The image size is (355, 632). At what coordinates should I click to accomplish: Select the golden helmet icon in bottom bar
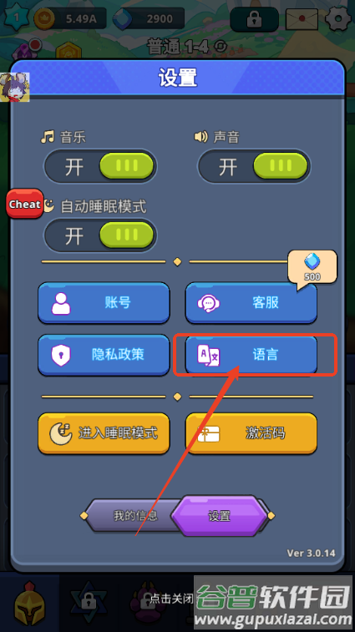coord(30,603)
